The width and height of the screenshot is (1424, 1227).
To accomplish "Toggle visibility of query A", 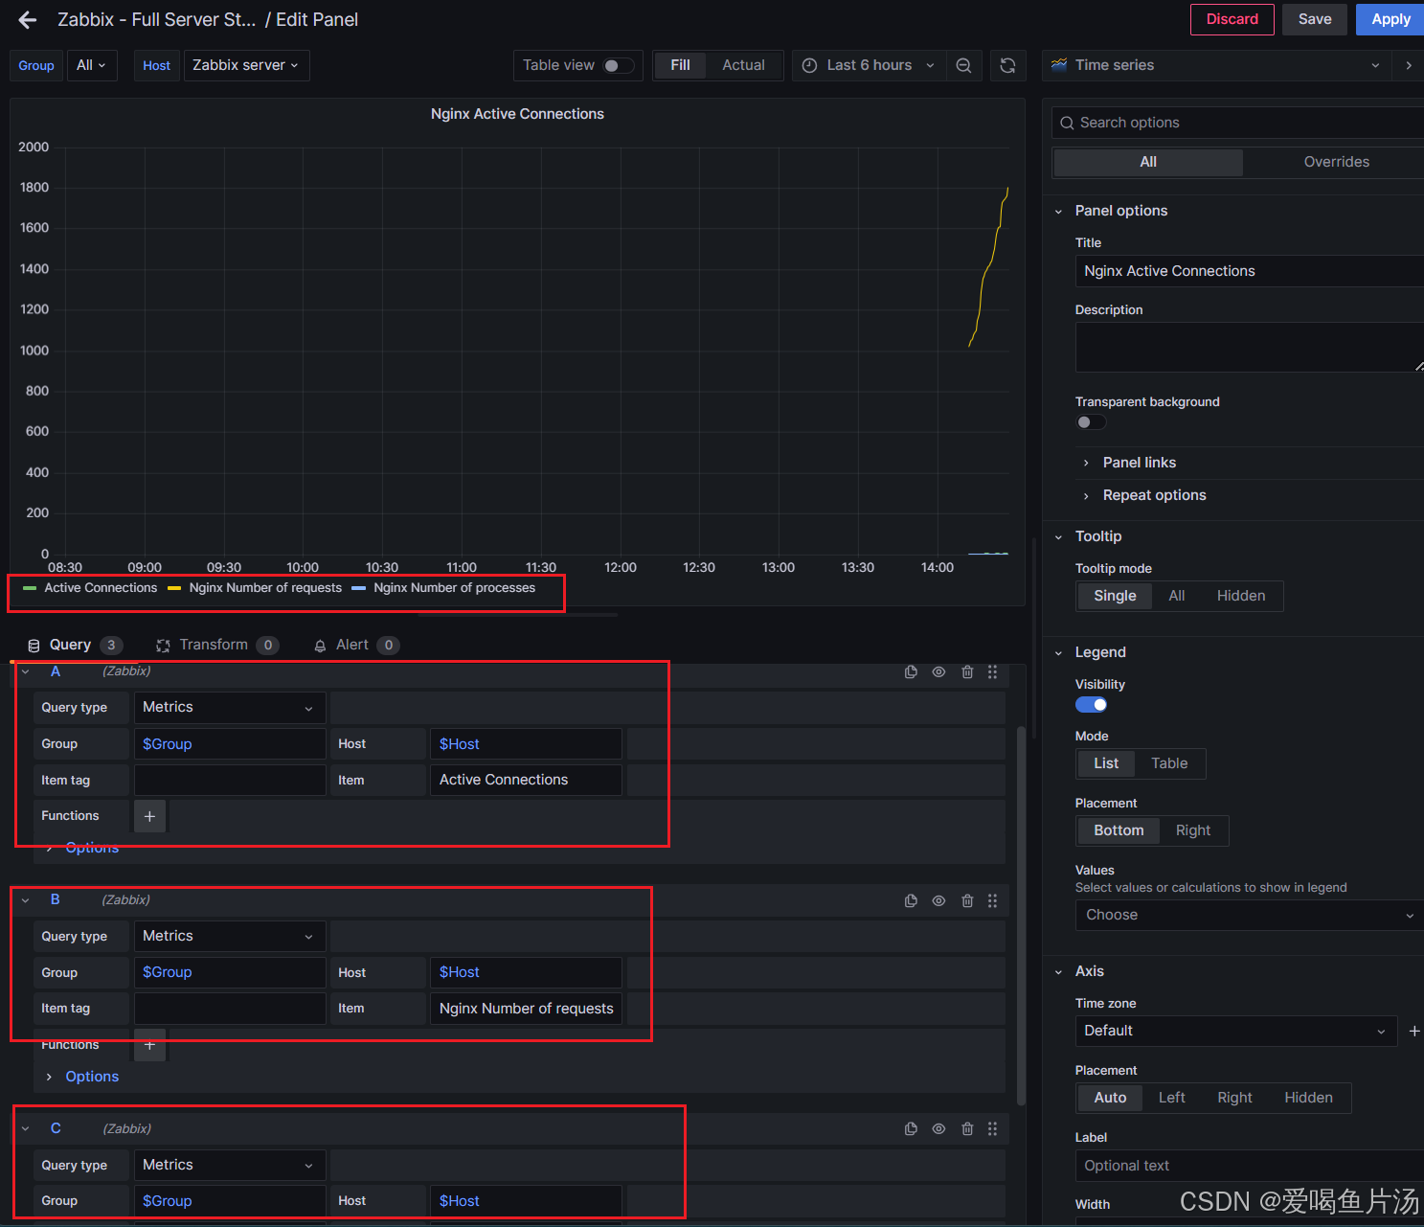I will pyautogui.click(x=938, y=672).
